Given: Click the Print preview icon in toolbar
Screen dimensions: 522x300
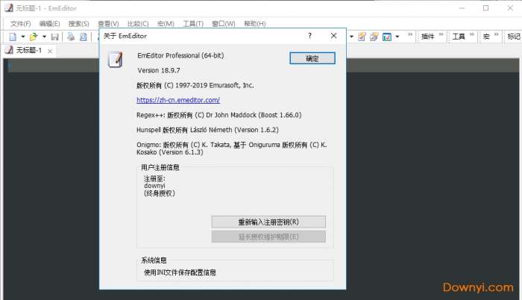Looking at the screenshot, I should click(x=84, y=37).
